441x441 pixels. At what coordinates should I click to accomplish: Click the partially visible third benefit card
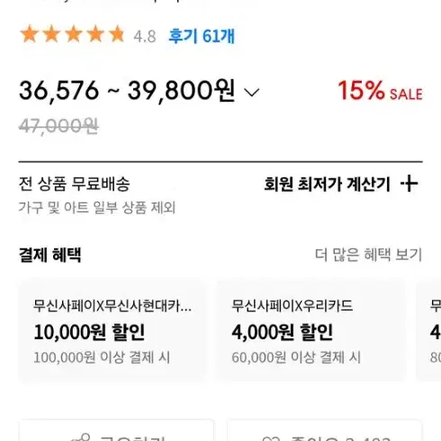point(428,331)
